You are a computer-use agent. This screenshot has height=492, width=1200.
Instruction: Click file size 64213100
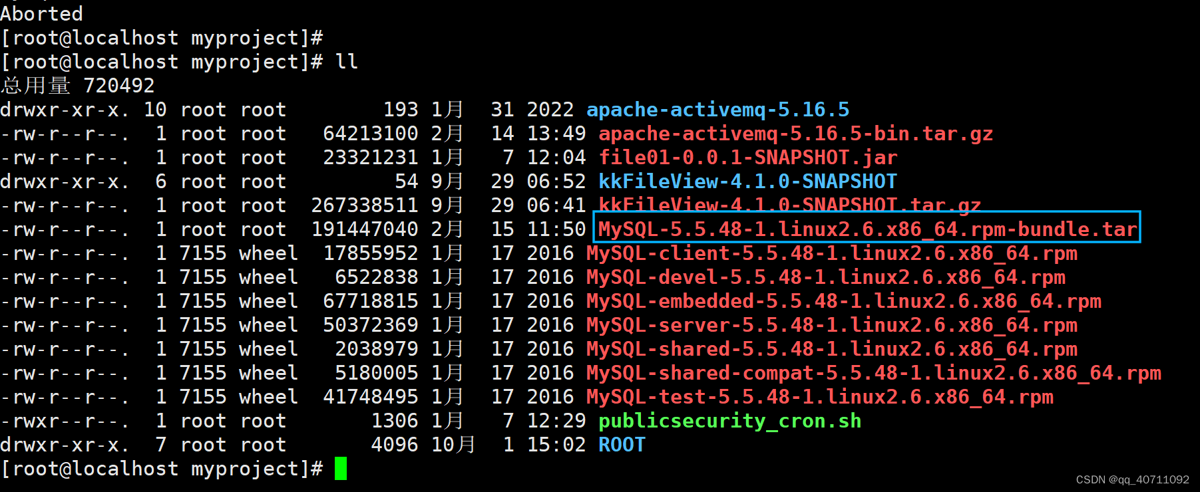point(371,134)
